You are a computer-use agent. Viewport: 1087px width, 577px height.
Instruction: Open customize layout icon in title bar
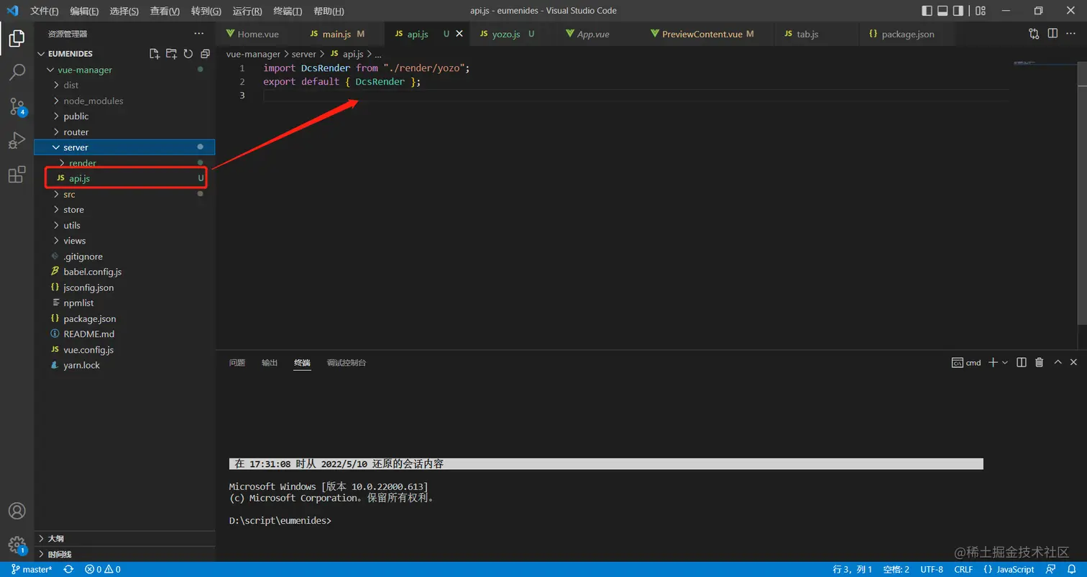981,11
